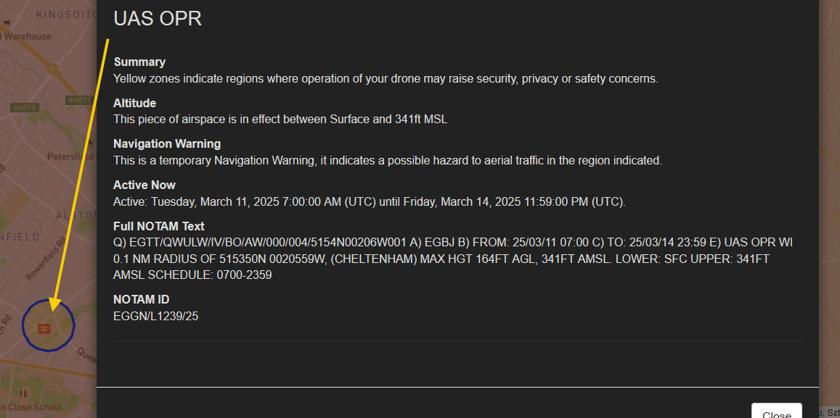This screenshot has height=418, width=840.
Task: Click the school icon above Close School label
Action: pos(25,393)
